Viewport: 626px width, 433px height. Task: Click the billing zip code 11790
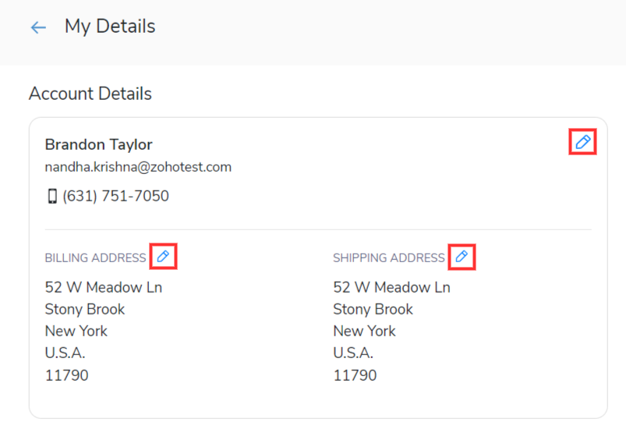tap(67, 375)
